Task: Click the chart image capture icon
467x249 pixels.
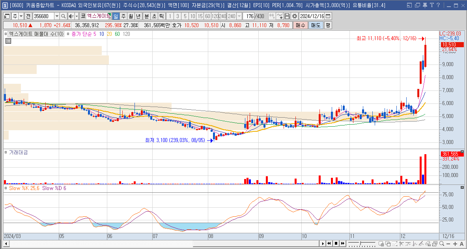Action: (x=435, y=243)
